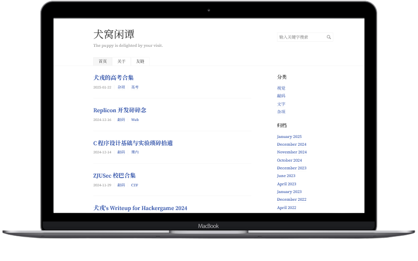The width and height of the screenshot is (418, 261).
Task: Open the C 程序设计基础与实验 post
Action: tap(133, 143)
